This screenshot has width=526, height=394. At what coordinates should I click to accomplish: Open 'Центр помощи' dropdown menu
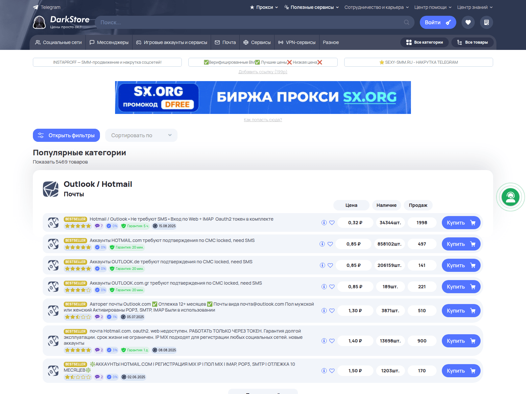point(433,7)
